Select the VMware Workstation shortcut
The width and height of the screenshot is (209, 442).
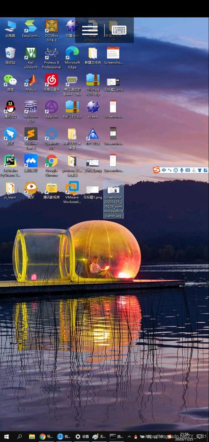72,193
